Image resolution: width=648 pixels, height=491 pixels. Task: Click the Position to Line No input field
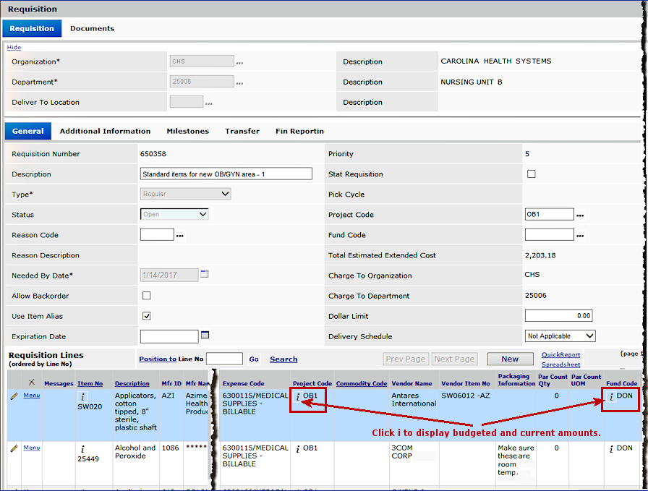coord(224,359)
